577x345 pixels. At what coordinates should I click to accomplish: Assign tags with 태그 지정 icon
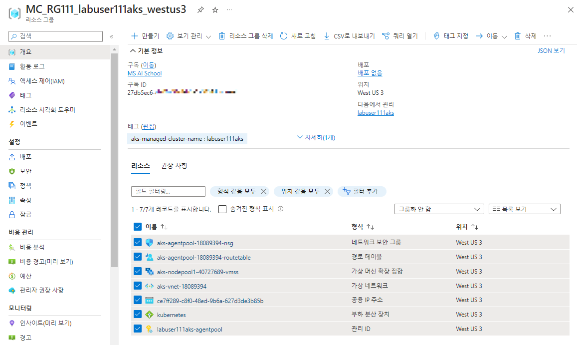[x=436, y=36]
